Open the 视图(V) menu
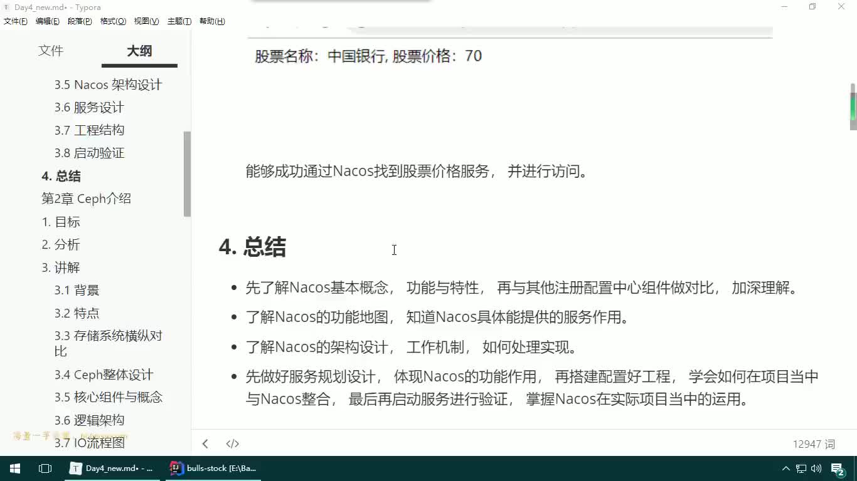This screenshot has height=481, width=857. (146, 21)
